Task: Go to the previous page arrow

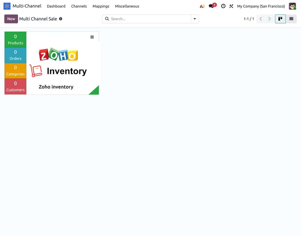Action: click(x=261, y=19)
